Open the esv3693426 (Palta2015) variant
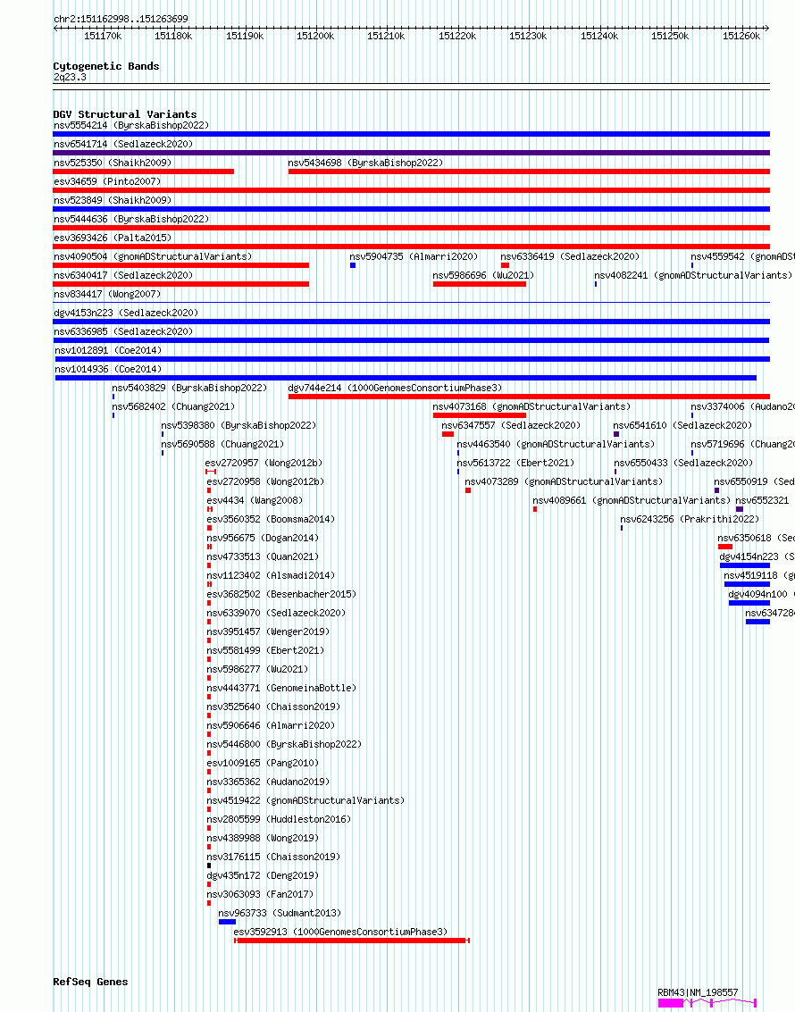795x1012 pixels. (x=113, y=238)
